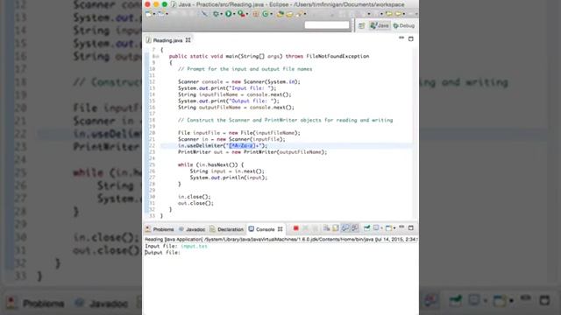Click the in.close(); statement
Viewport: 561px width, 315px height.
pyautogui.click(x=195, y=197)
